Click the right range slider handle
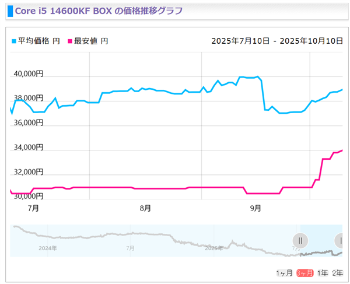The width and height of the screenshot is (350, 284). tap(338, 241)
